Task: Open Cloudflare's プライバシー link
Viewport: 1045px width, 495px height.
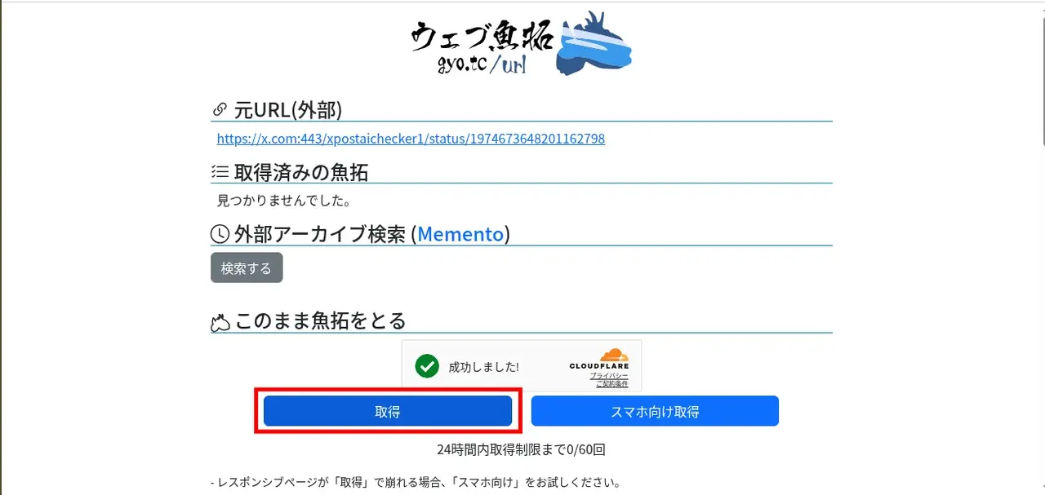Action: pos(609,375)
